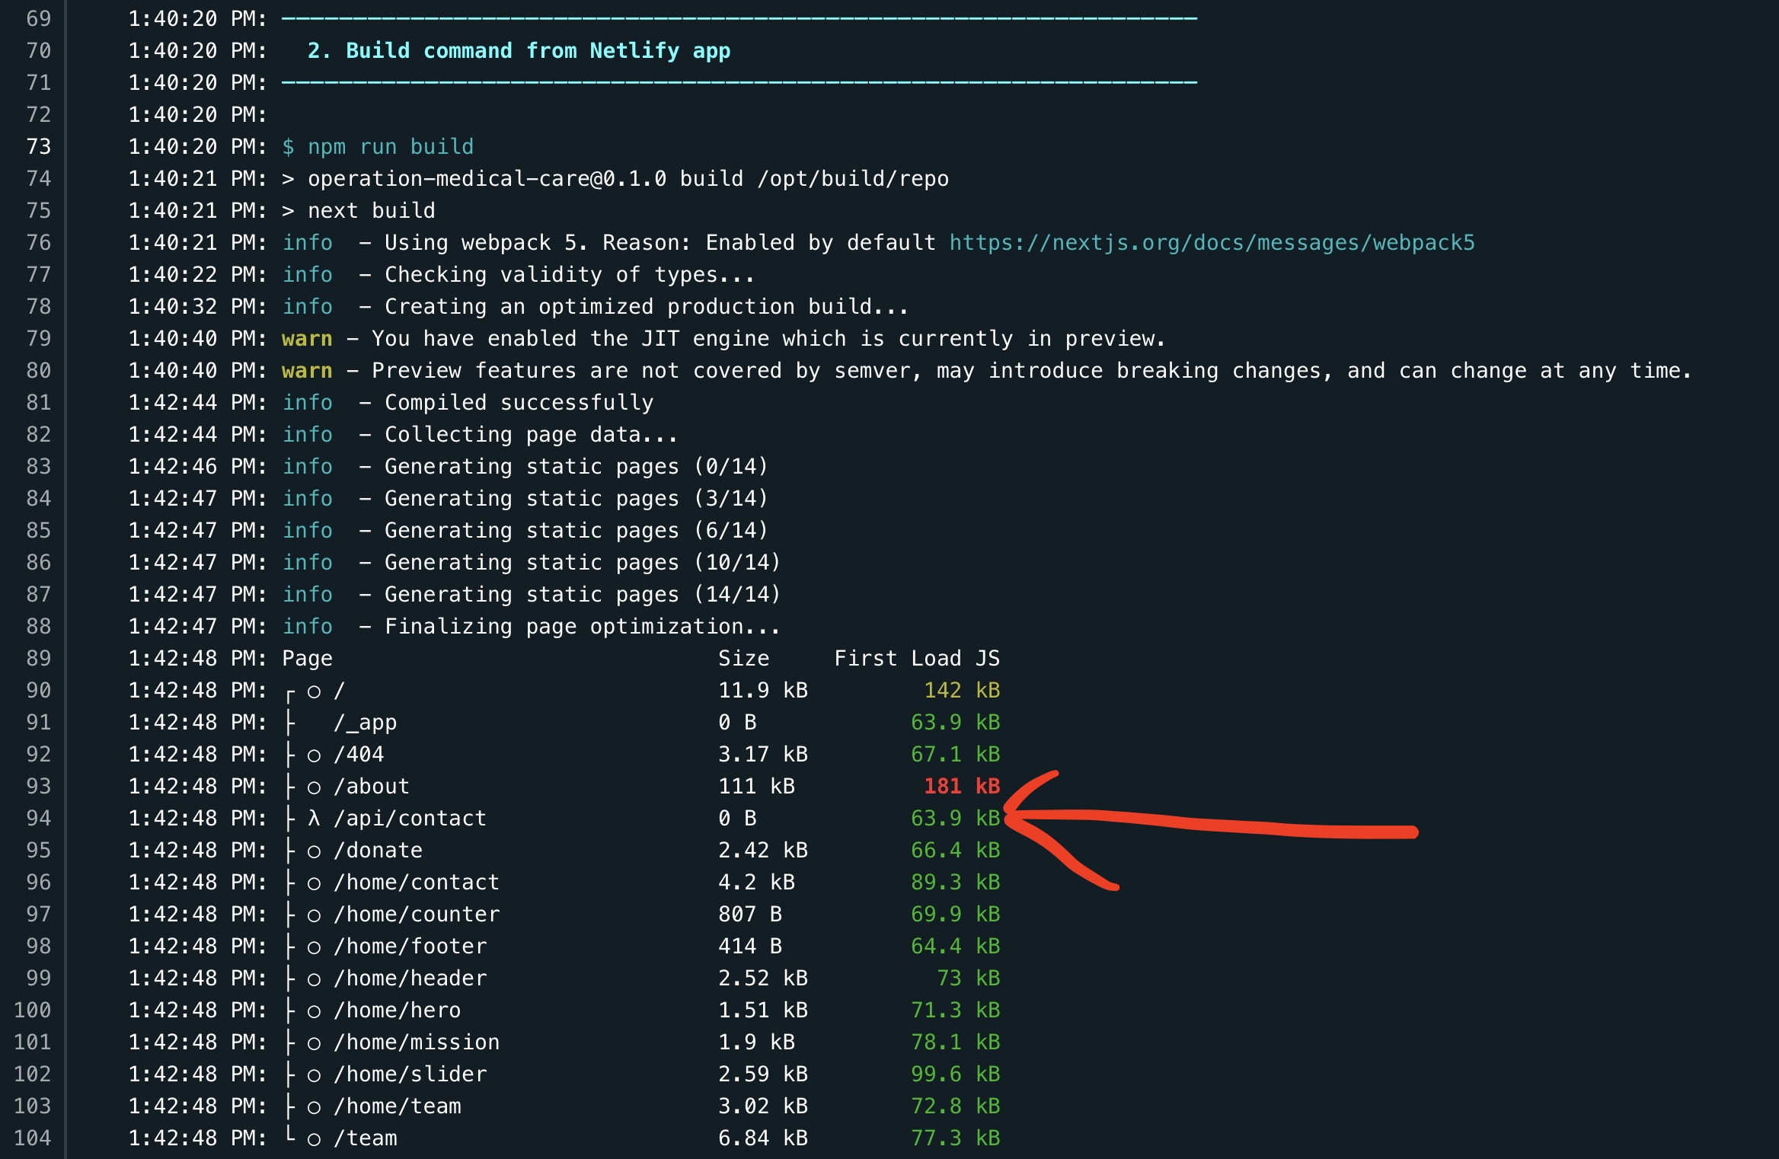Click 'Generating static pages (14/14)' line
This screenshot has width=1779, height=1159.
click(583, 595)
